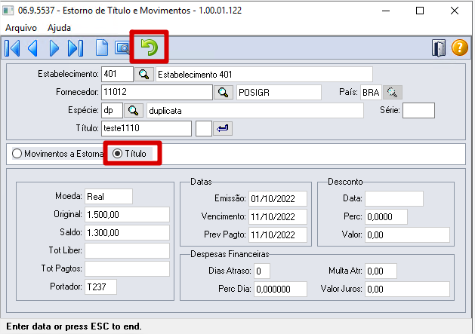The height and width of the screenshot is (334, 475).
Task: Click the Fornecedor code field
Action: pyautogui.click(x=157, y=92)
